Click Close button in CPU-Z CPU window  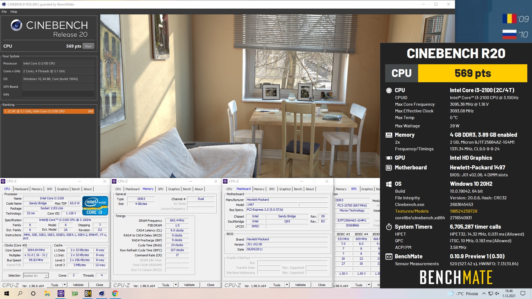coord(99,285)
